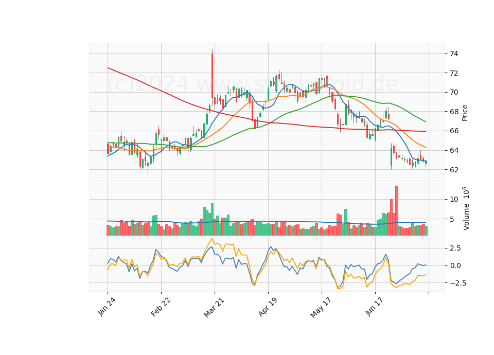Image resolution: width=494 pixels, height=355 pixels.
Task: Click the Price axis title
Action: (465, 113)
